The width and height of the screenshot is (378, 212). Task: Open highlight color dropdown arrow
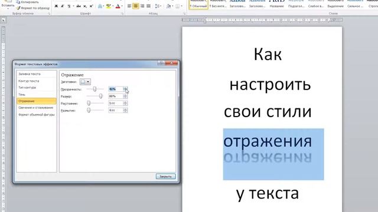click(x=113, y=6)
